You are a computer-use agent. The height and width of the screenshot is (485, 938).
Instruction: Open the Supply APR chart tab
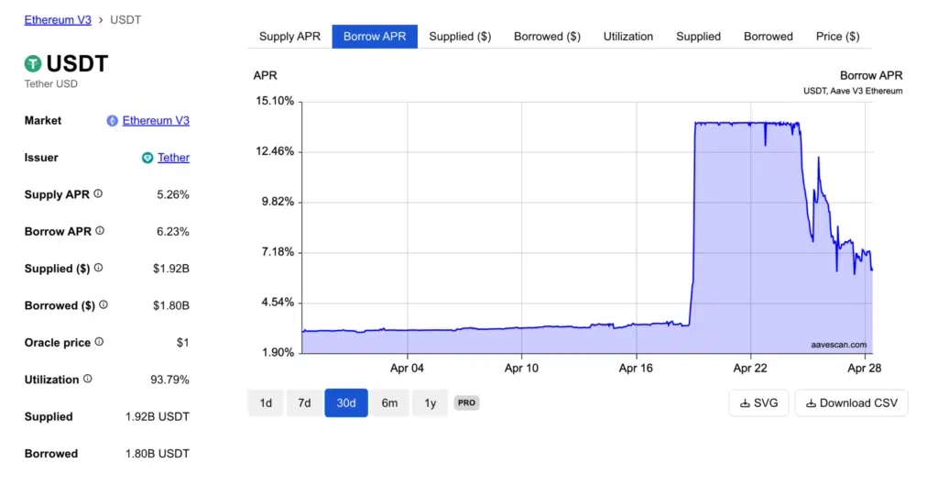(289, 37)
